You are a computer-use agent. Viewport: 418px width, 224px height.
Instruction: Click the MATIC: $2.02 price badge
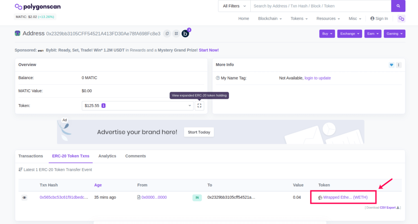35,17
